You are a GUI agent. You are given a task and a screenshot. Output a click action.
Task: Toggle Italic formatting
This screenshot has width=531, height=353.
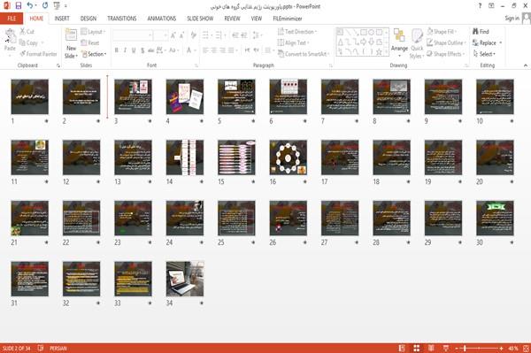(x=126, y=50)
